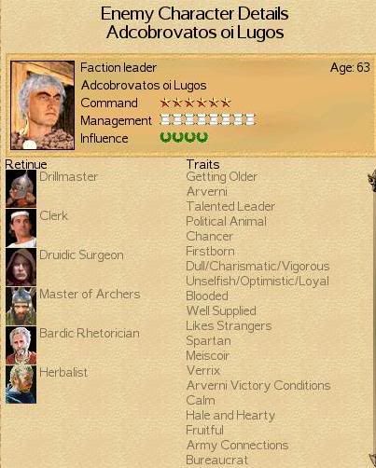Click the Drillmaster retinue portrait icon
376x468 pixels.
click(21, 188)
